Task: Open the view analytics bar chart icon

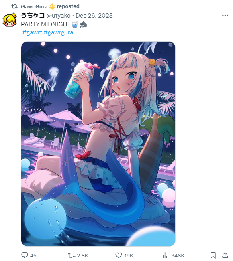Action: (166, 255)
